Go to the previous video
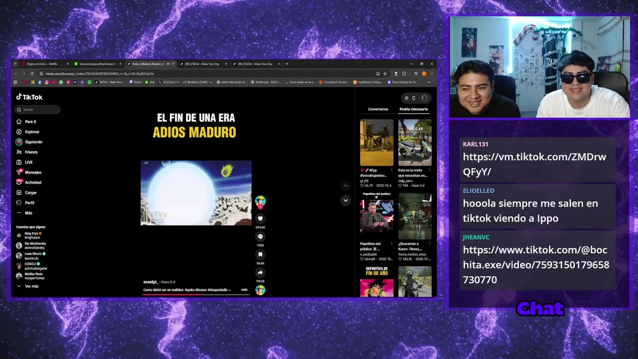The height and width of the screenshot is (359, 638). pyautogui.click(x=345, y=185)
